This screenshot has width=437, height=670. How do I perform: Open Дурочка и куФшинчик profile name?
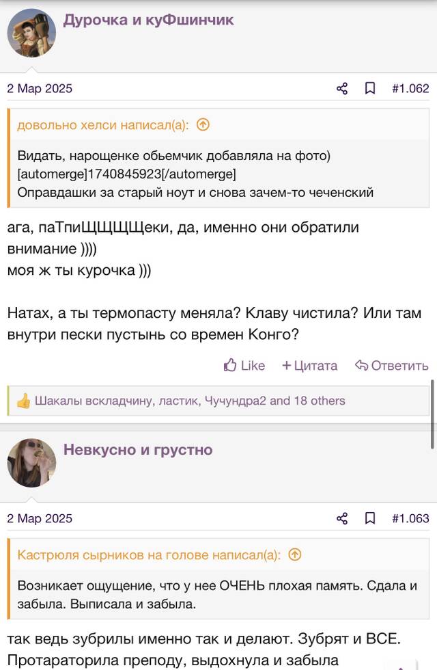pos(149,20)
